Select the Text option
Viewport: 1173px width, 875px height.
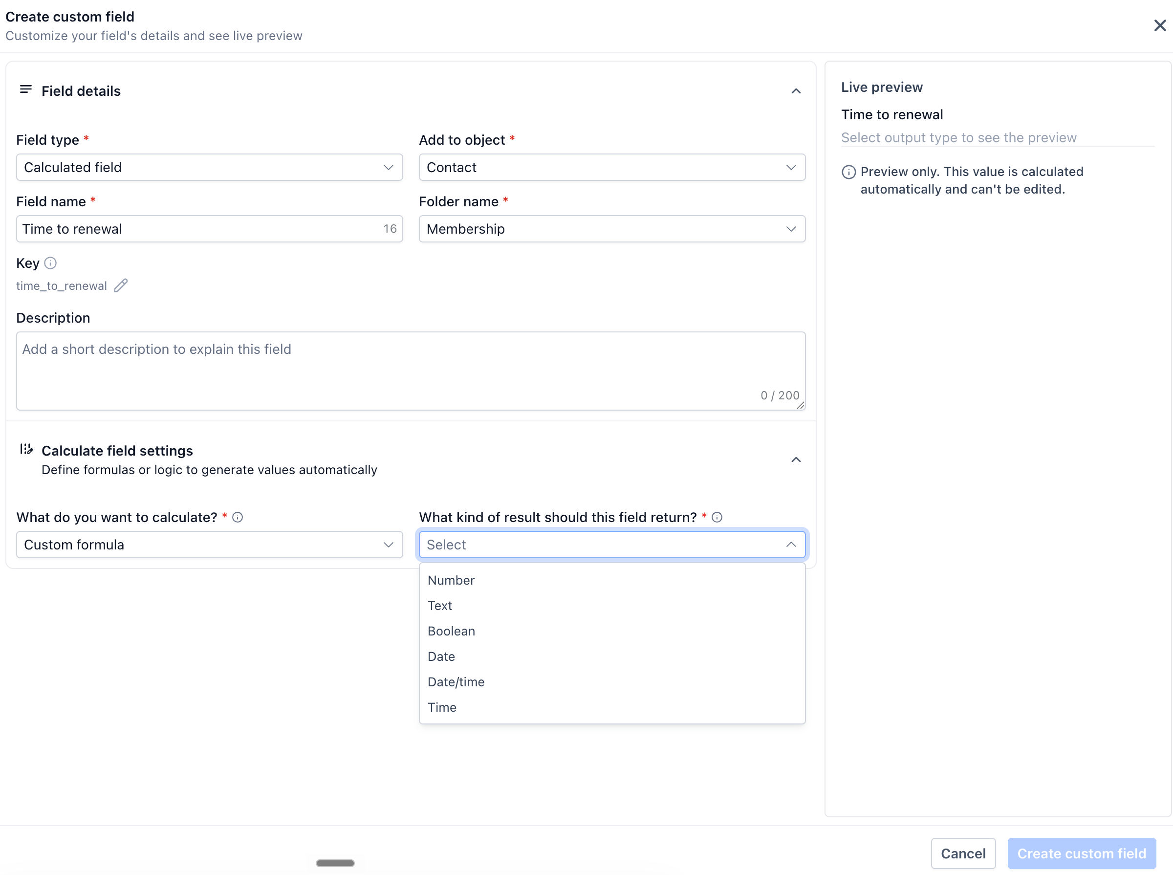(611, 605)
